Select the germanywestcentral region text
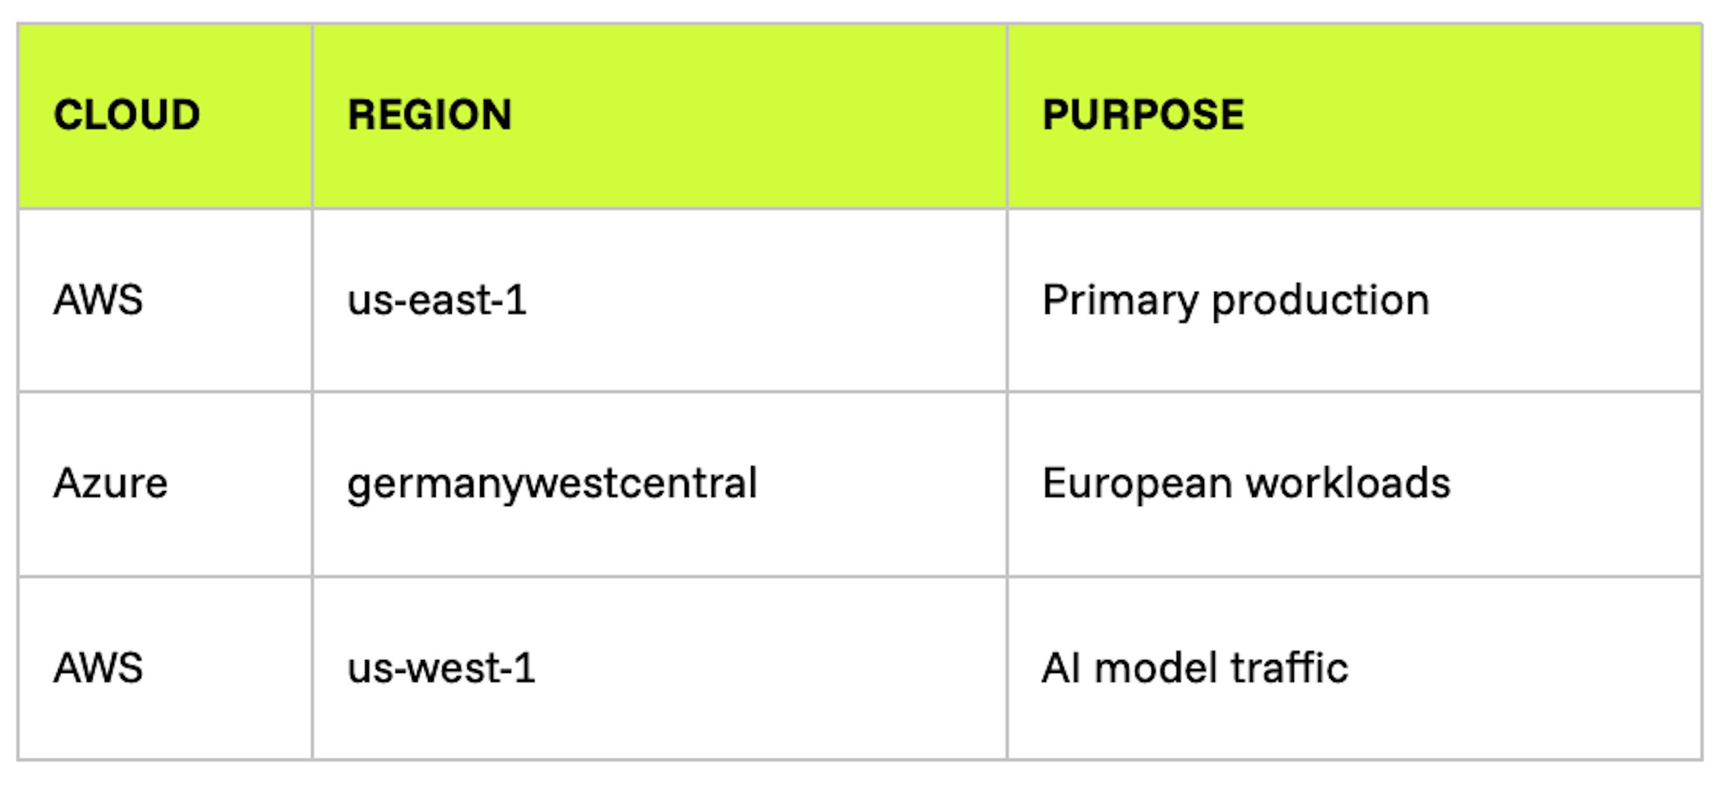 (552, 484)
